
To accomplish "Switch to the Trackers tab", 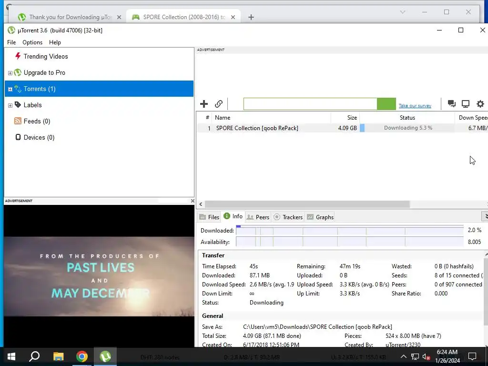I will click(288, 217).
